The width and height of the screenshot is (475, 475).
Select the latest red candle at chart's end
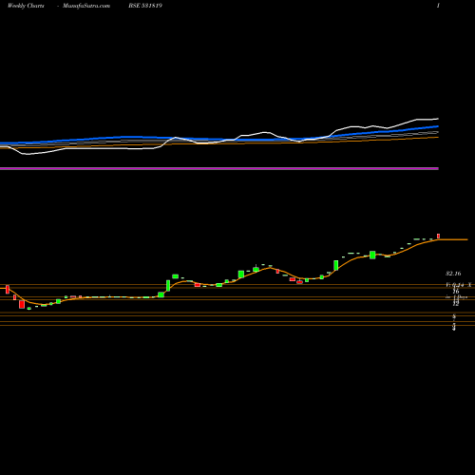[439, 236]
